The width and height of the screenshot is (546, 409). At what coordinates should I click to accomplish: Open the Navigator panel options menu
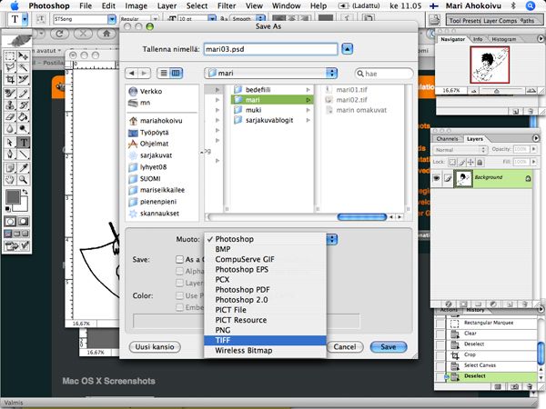pos(540,38)
